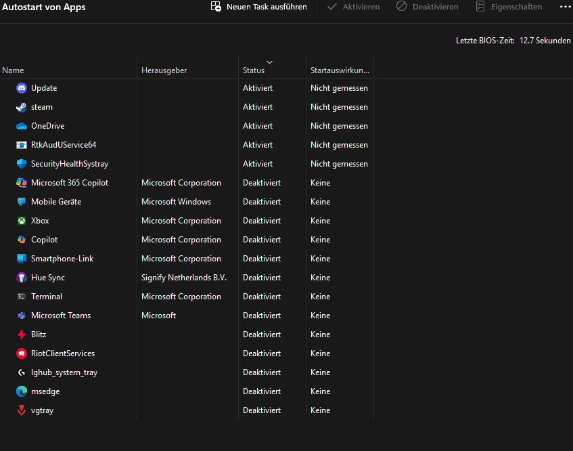Select the Copilot entry name
Image resolution: width=573 pixels, height=451 pixels.
click(44, 240)
